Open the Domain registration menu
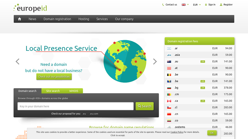248x139 pixels. [57, 19]
